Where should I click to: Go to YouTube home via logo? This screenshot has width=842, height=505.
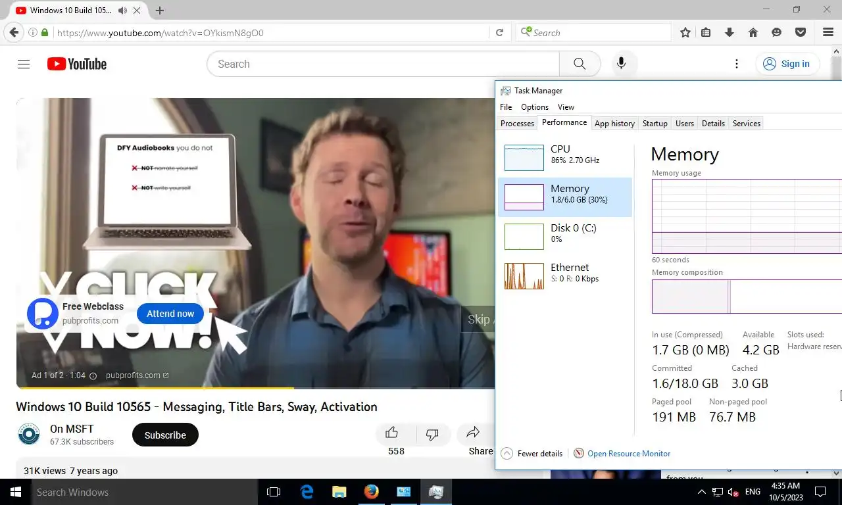click(77, 64)
